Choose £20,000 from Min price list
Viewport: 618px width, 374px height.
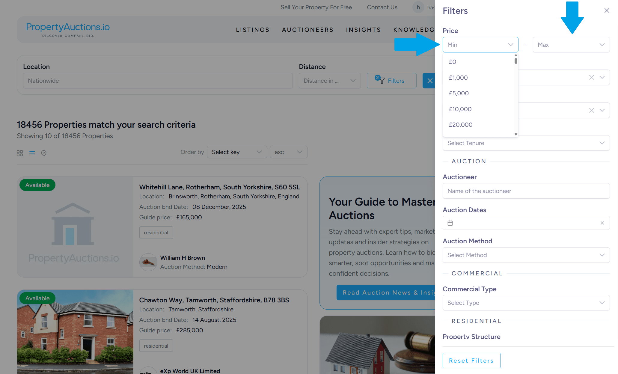pos(460,125)
